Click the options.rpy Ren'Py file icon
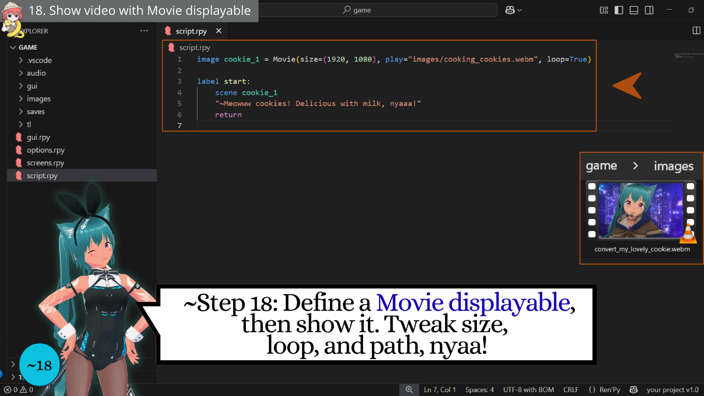This screenshot has width=704, height=396. tap(19, 150)
